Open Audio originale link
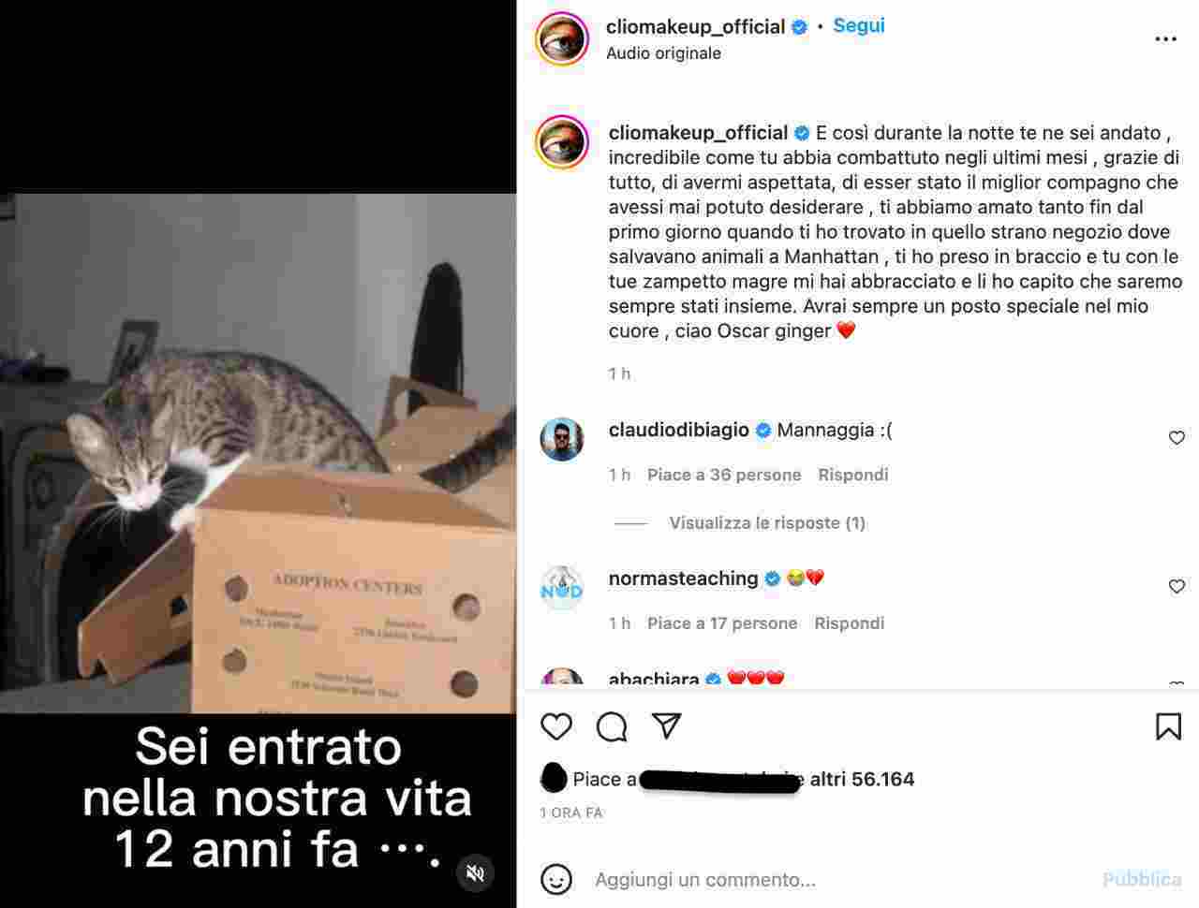The image size is (1199, 908). [663, 53]
